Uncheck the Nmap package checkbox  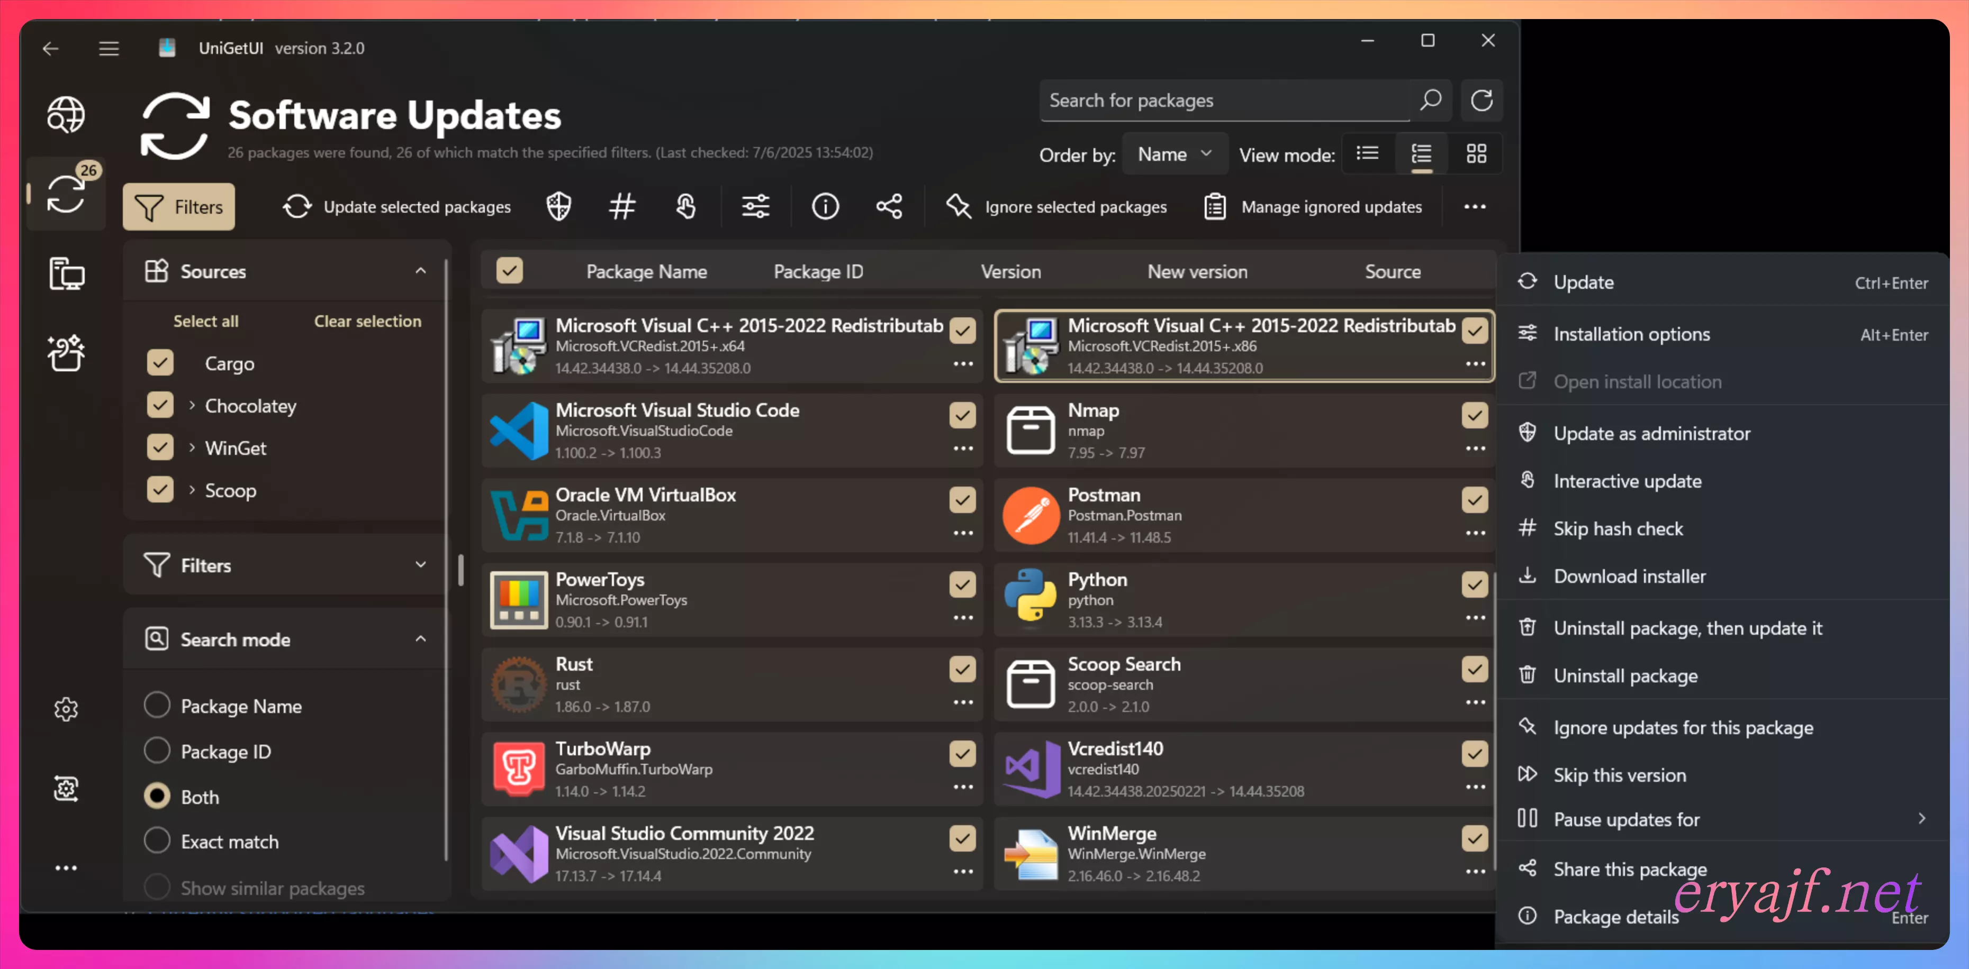click(x=1475, y=415)
